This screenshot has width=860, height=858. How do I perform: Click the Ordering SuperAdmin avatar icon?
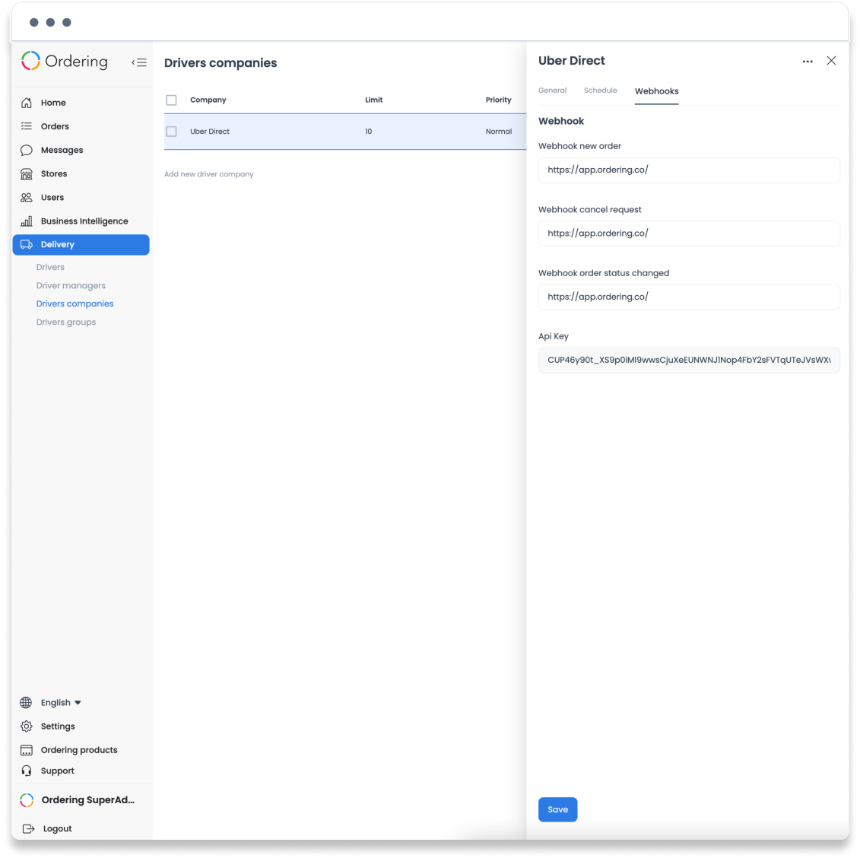[27, 800]
